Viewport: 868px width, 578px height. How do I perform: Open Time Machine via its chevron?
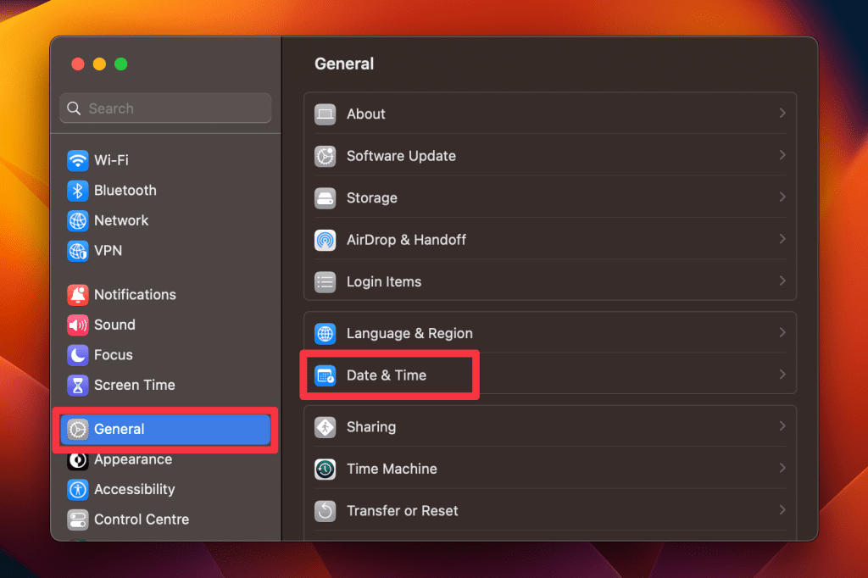pyautogui.click(x=782, y=468)
